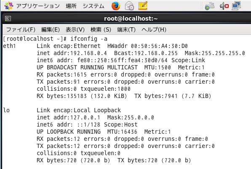Open the ファイル(F) terminal menu
The width and height of the screenshot is (251, 169).
21,29
